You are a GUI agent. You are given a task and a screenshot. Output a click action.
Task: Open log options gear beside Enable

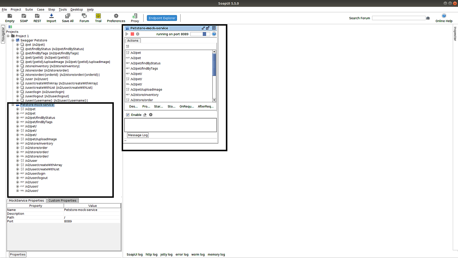(x=151, y=115)
